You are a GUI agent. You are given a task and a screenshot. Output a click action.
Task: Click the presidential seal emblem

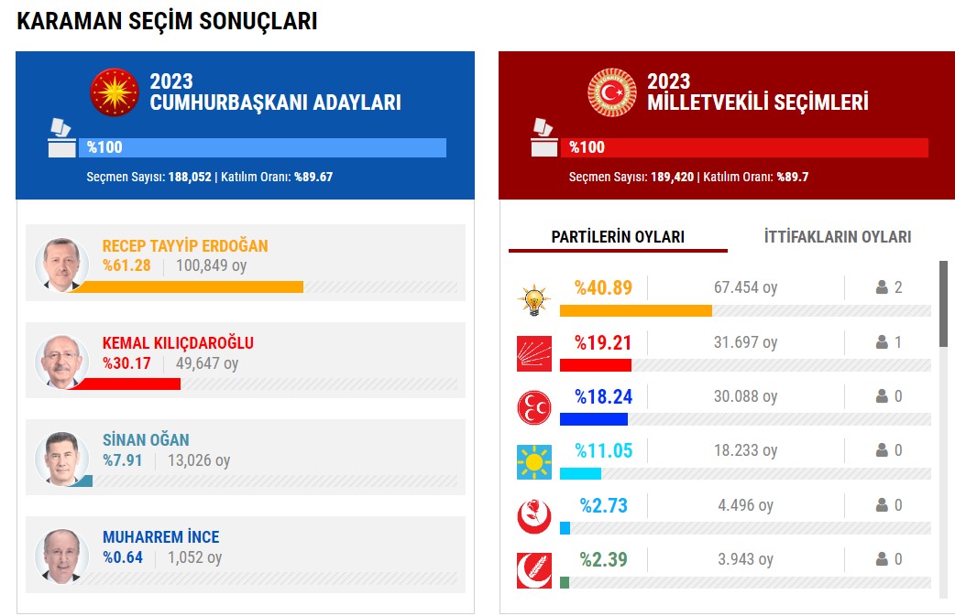tap(115, 92)
